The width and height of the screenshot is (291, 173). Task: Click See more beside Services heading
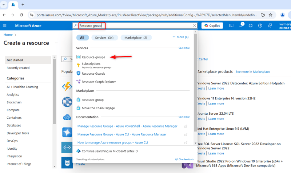tap(184, 48)
